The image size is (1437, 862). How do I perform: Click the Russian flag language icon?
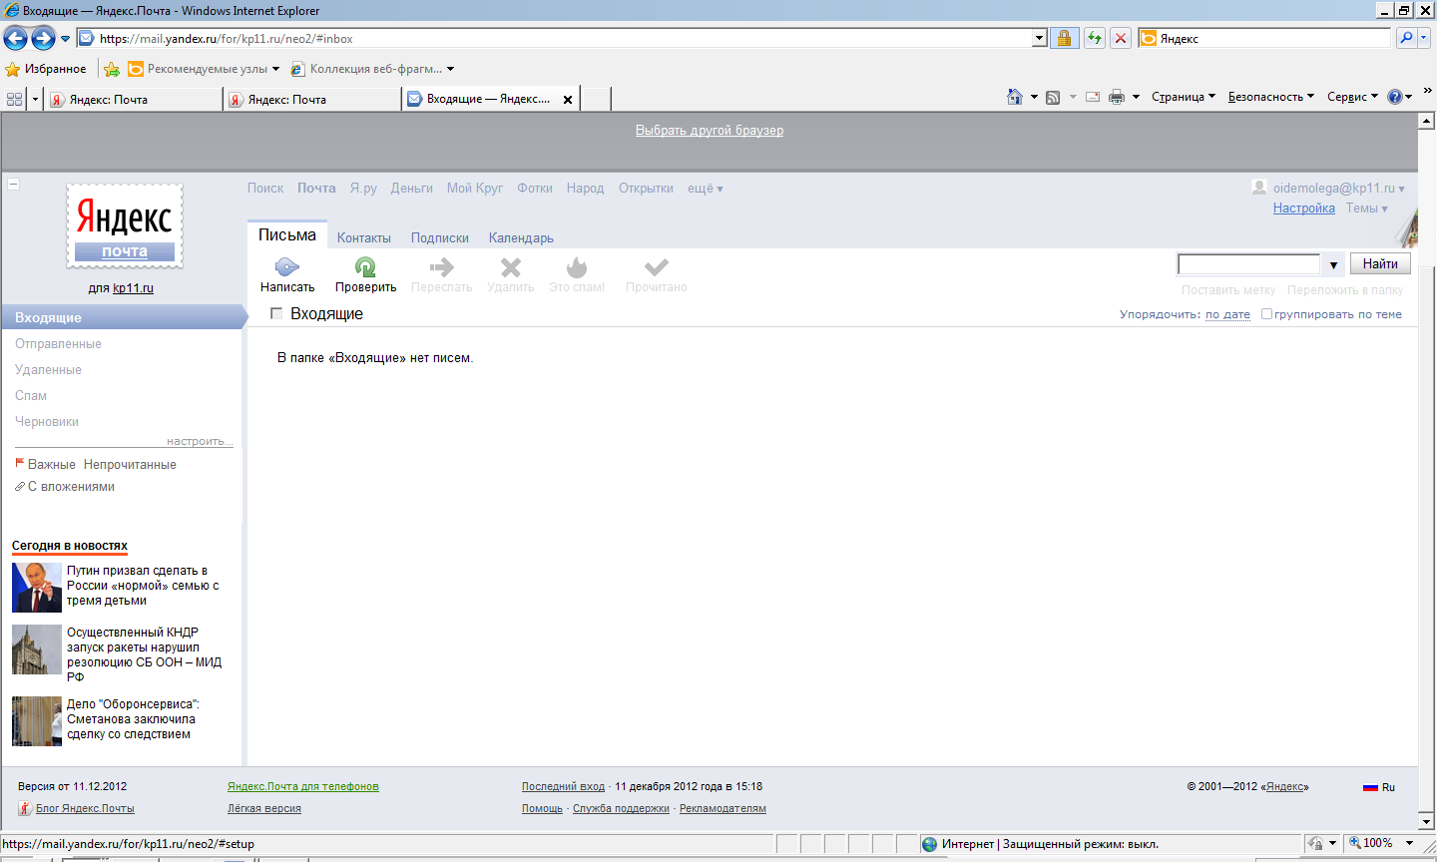(x=1370, y=787)
